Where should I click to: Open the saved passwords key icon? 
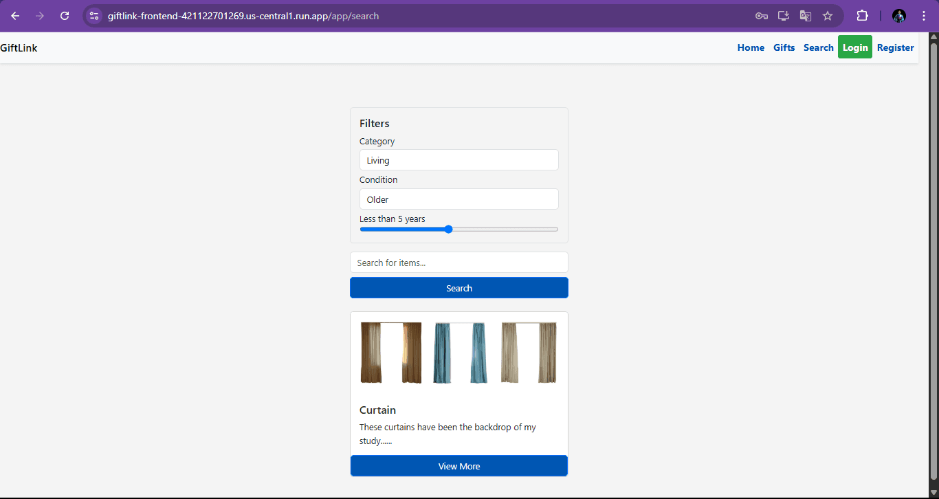(x=761, y=16)
